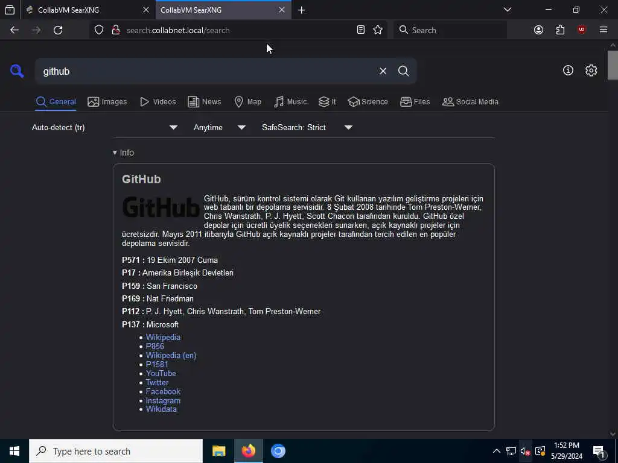
Task: Open the SafeSearch: Strict dropdown
Action: coord(307,128)
